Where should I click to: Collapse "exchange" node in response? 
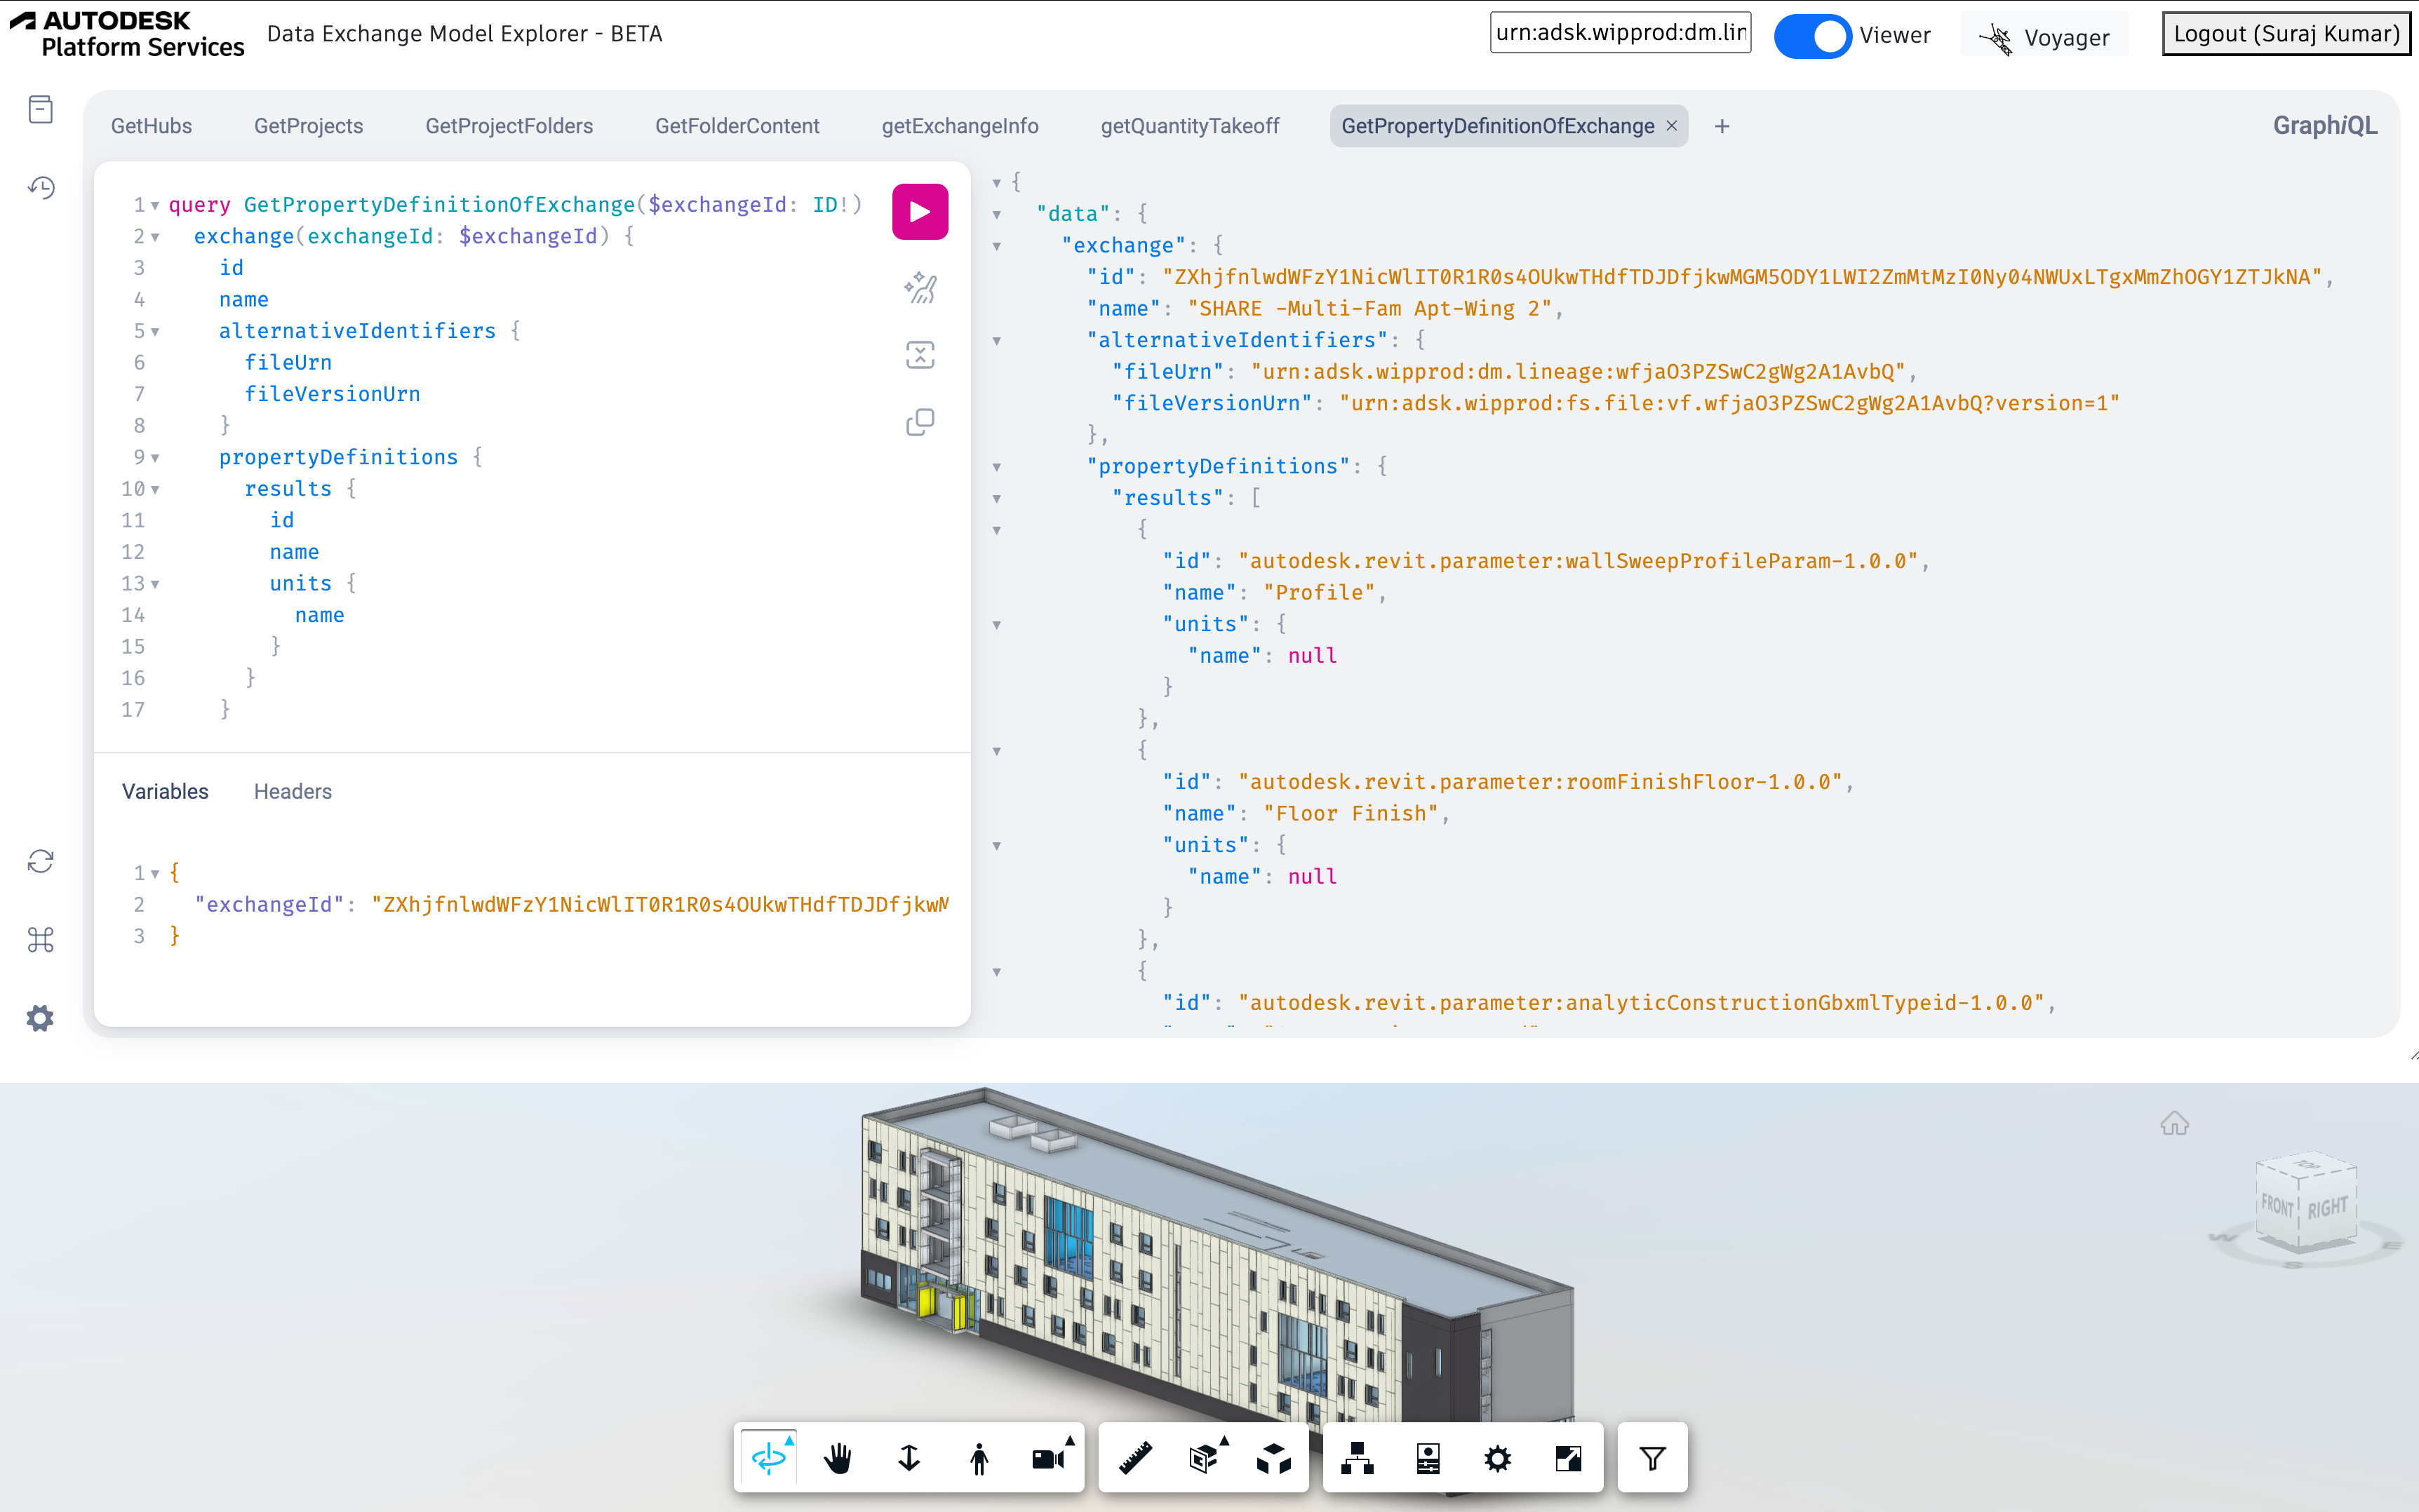(996, 246)
